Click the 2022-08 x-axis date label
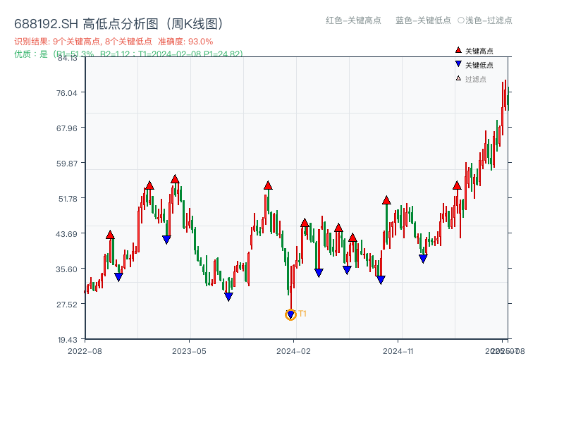564x423 pixels. pos(85,351)
